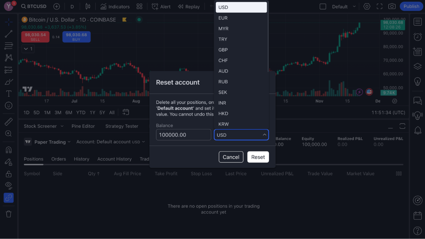425x239 pixels.
Task: Cancel the Reset account dialog
Action: click(231, 157)
